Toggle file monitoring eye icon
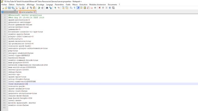198x111 pixels. click(x=95, y=8)
